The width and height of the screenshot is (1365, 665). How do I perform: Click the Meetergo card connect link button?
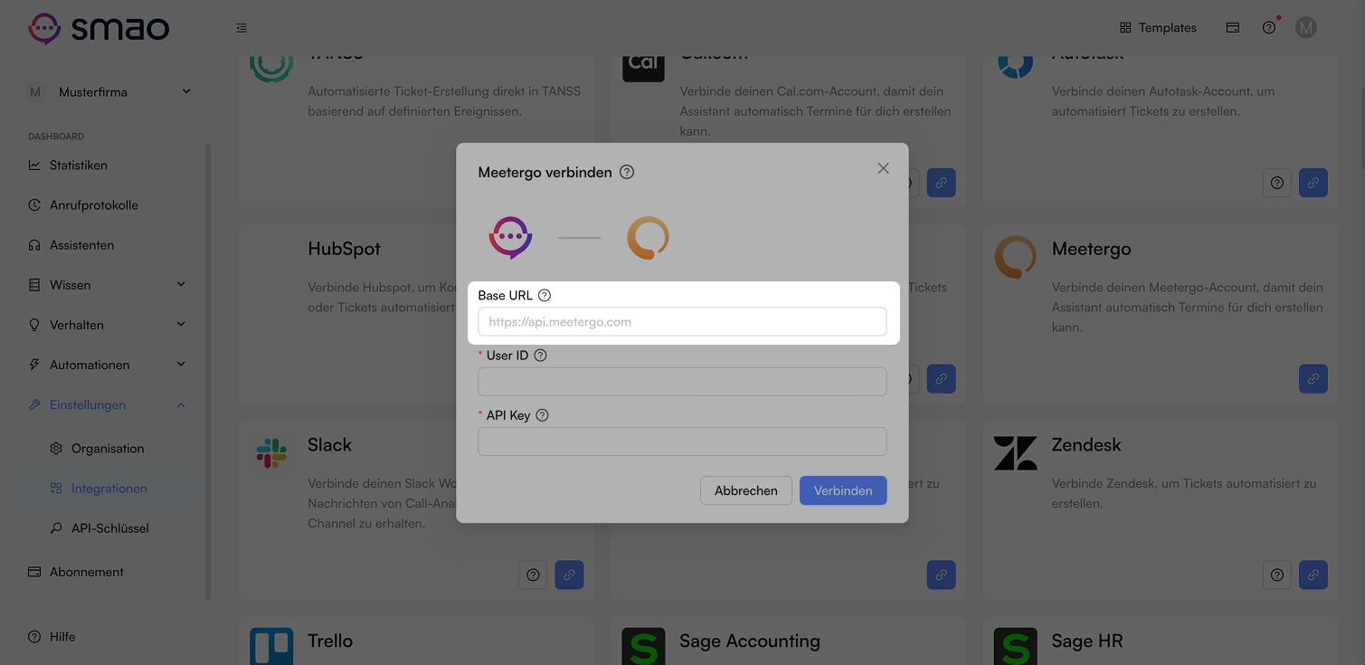pyautogui.click(x=1313, y=378)
